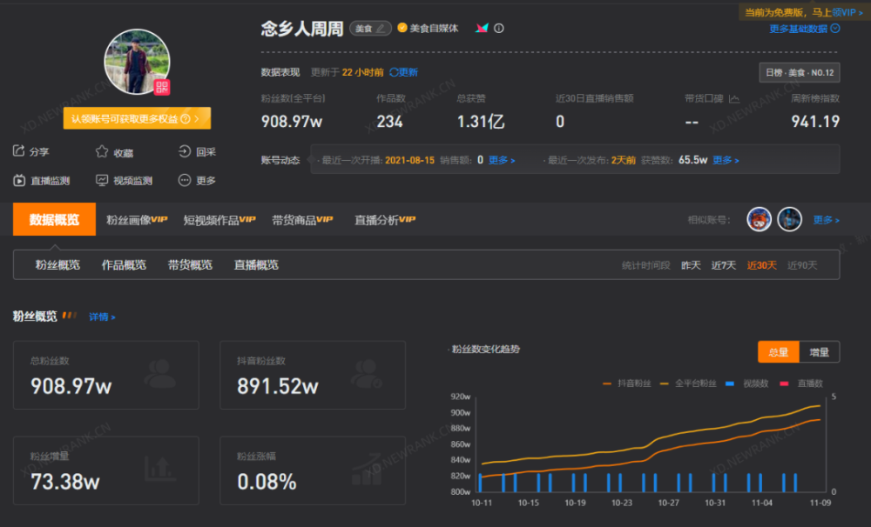The height and width of the screenshot is (527, 871).
Task: Click the 回采 icon
Action: click(185, 151)
